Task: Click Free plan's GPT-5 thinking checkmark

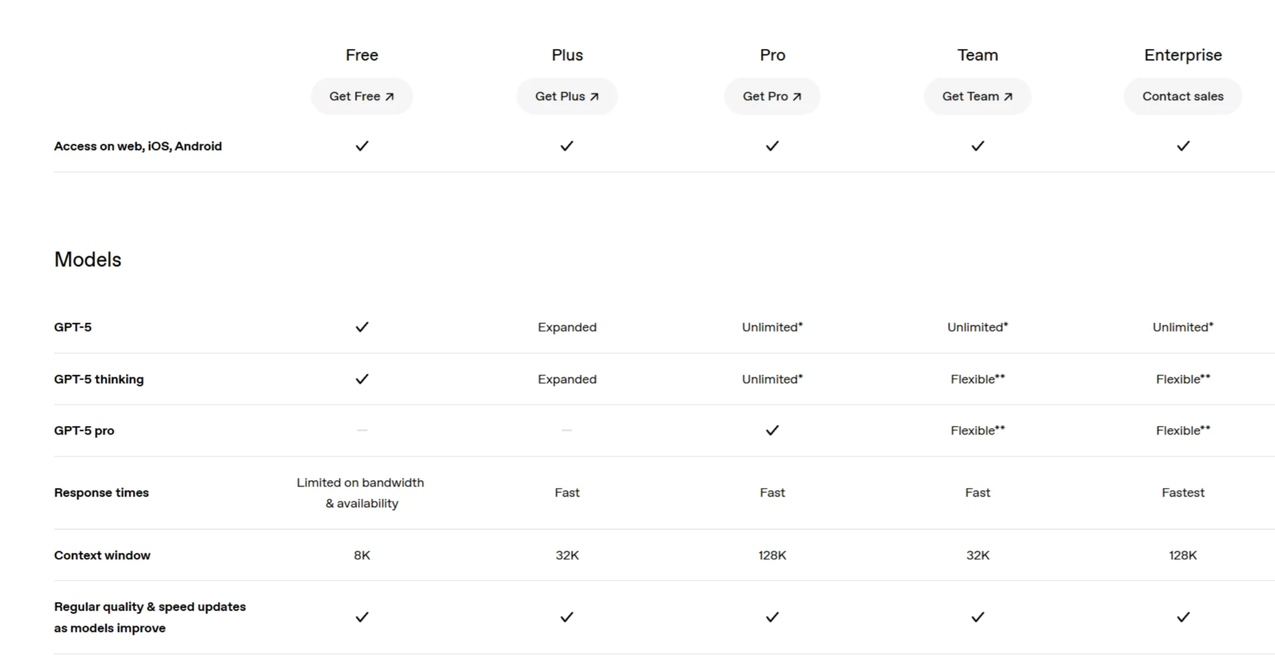Action: pyautogui.click(x=362, y=379)
